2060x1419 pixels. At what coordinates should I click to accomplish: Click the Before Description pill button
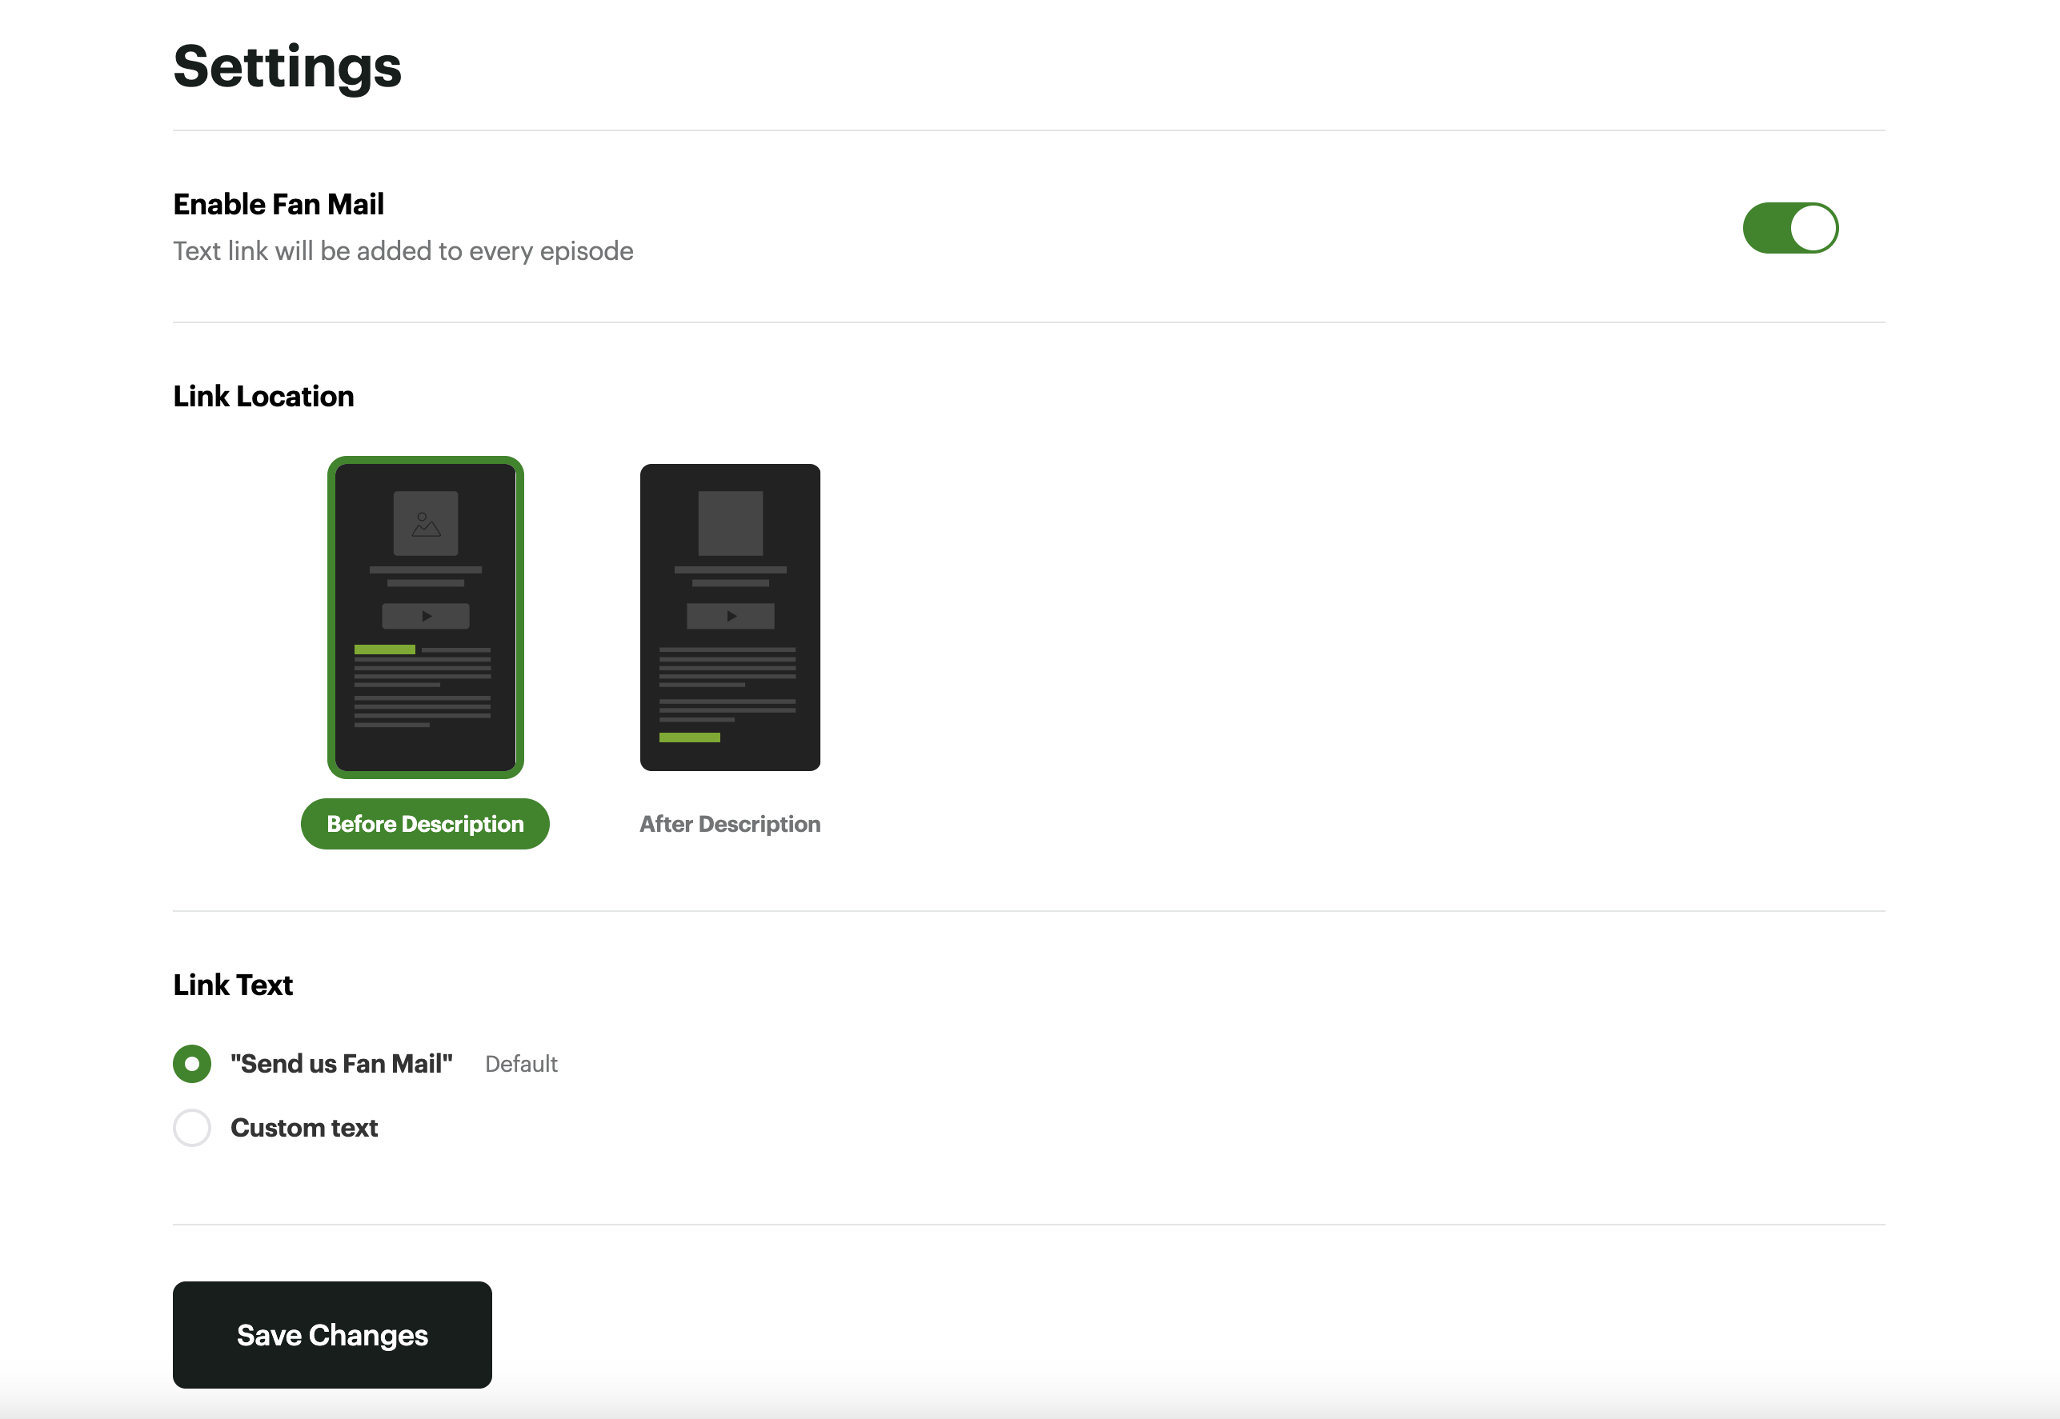tap(425, 823)
